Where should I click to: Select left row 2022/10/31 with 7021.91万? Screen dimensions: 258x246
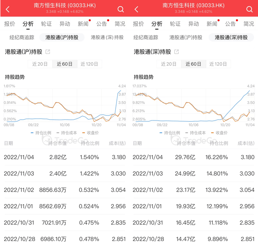pyautogui.click(x=65, y=223)
